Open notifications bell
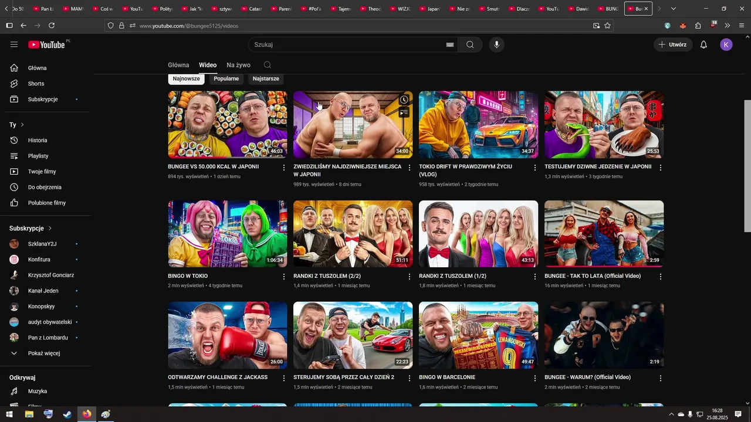 coord(703,45)
